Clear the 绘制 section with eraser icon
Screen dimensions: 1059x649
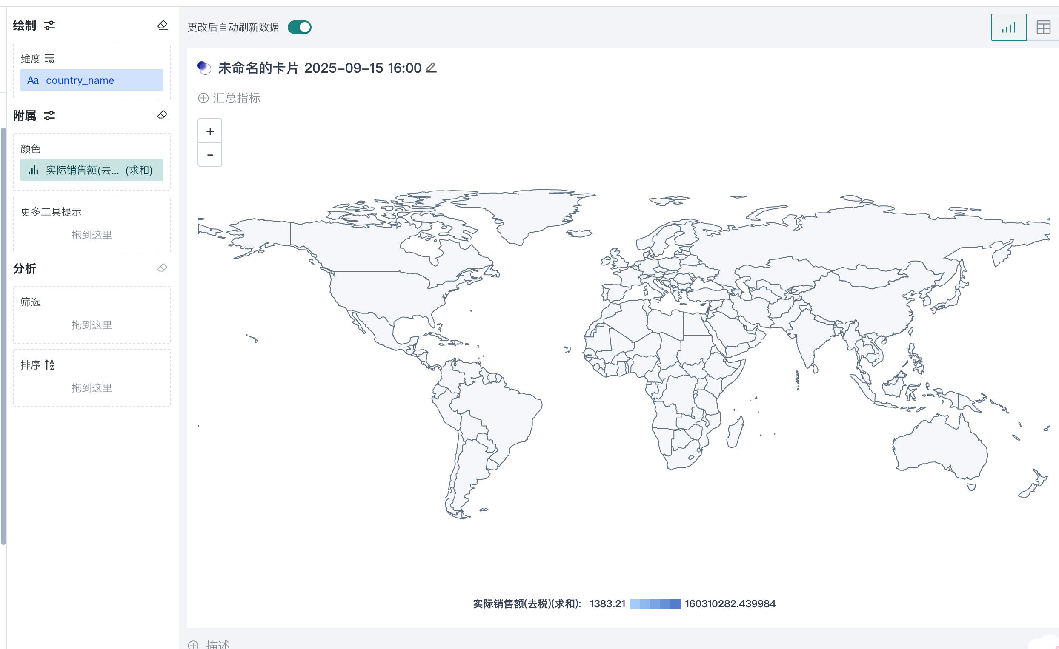point(163,26)
